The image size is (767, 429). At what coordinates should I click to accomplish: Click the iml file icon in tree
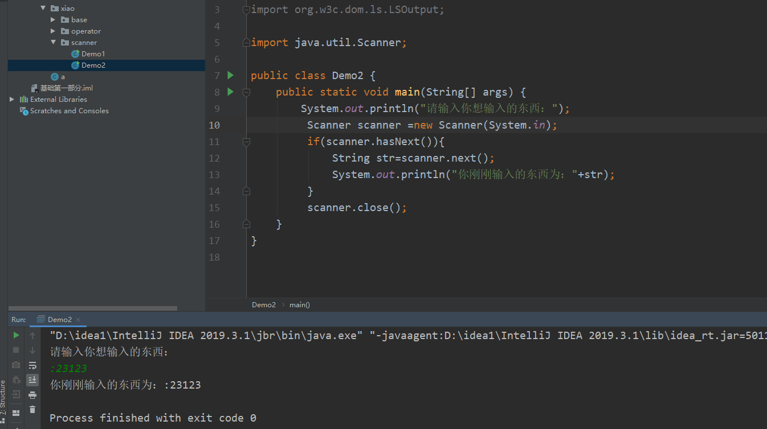pyautogui.click(x=35, y=88)
